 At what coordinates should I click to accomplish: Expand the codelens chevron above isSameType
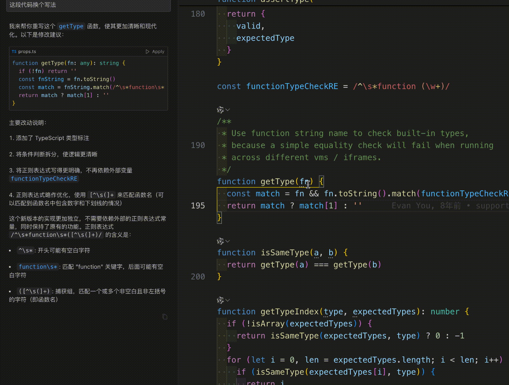pos(228,241)
